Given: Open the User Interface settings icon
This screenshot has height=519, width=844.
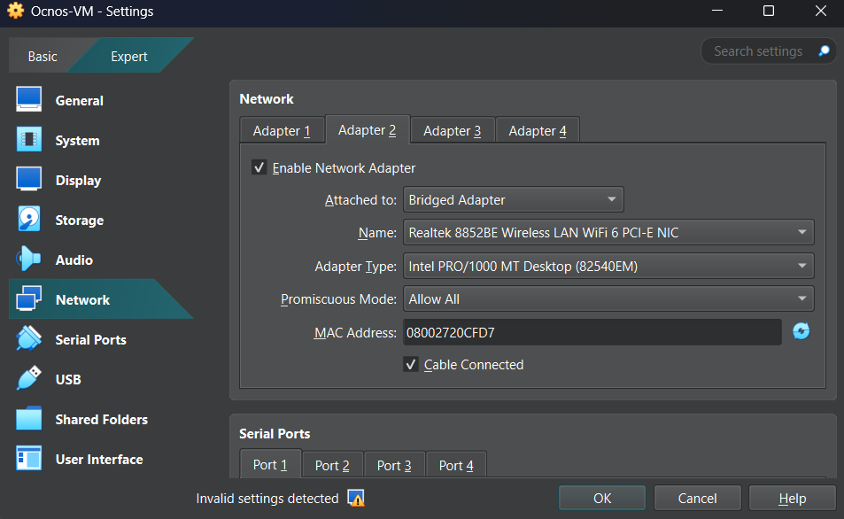Looking at the screenshot, I should (x=27, y=459).
